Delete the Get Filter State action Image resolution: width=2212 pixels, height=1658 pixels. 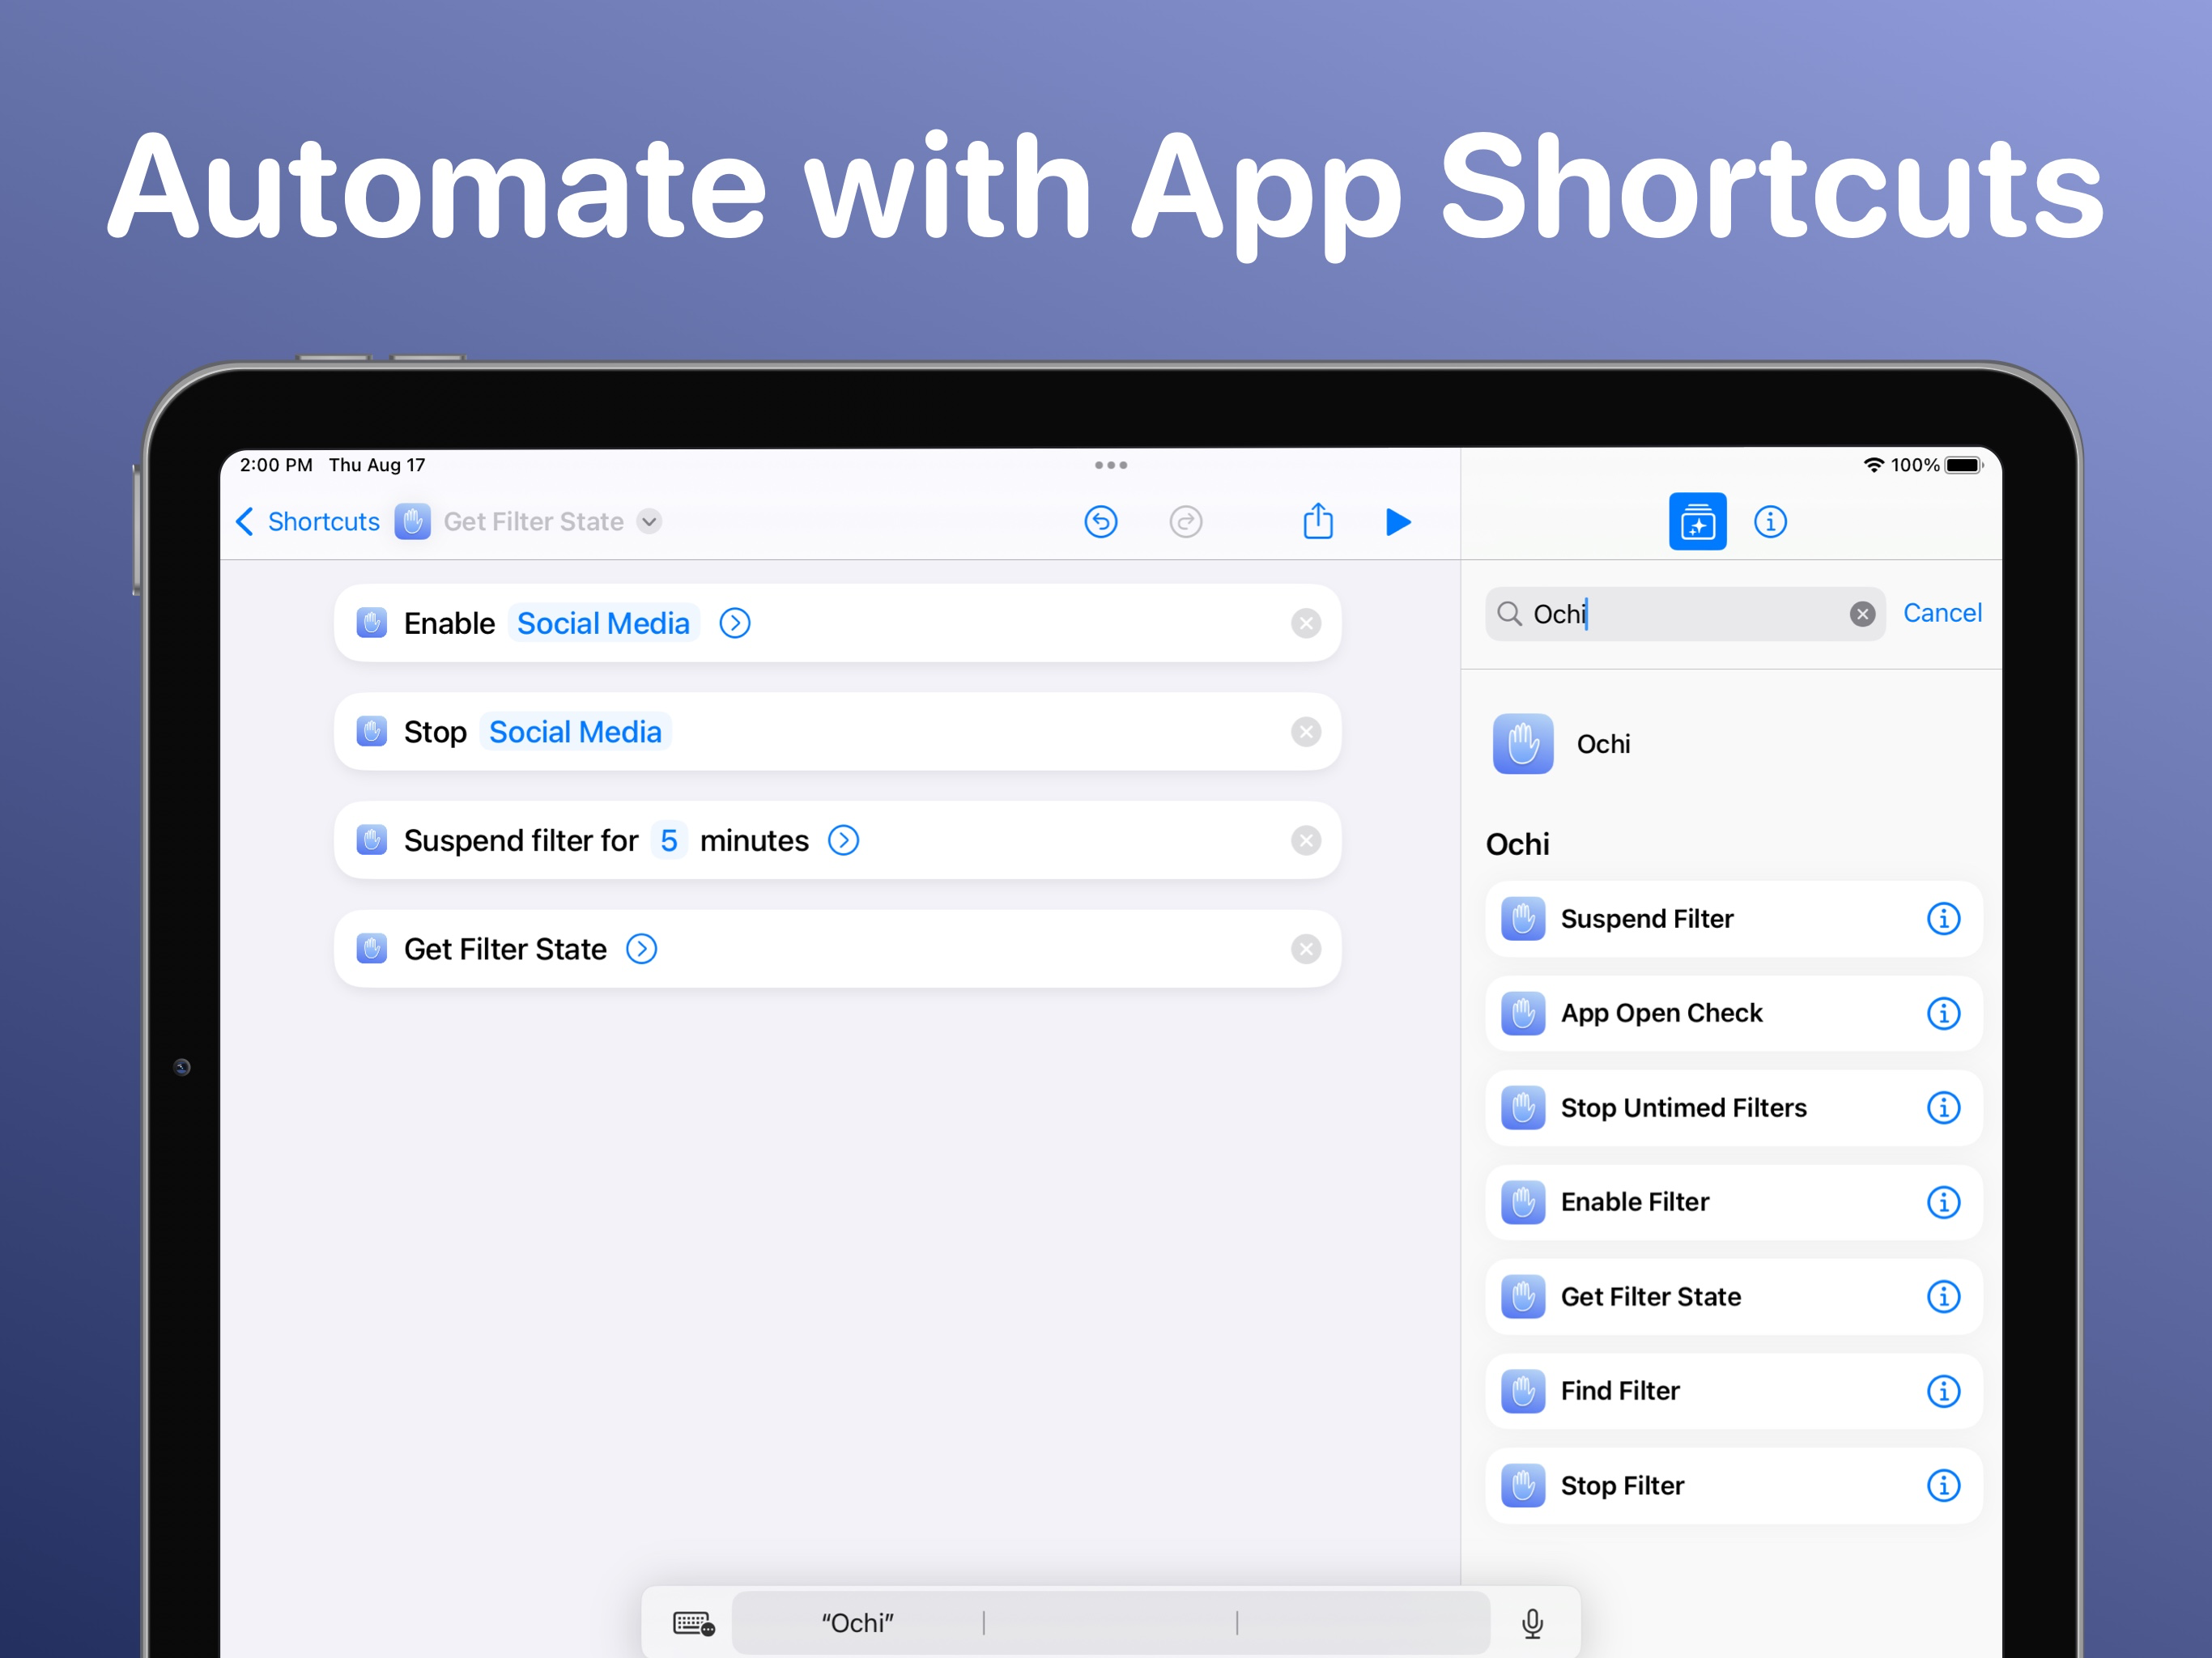click(1305, 949)
